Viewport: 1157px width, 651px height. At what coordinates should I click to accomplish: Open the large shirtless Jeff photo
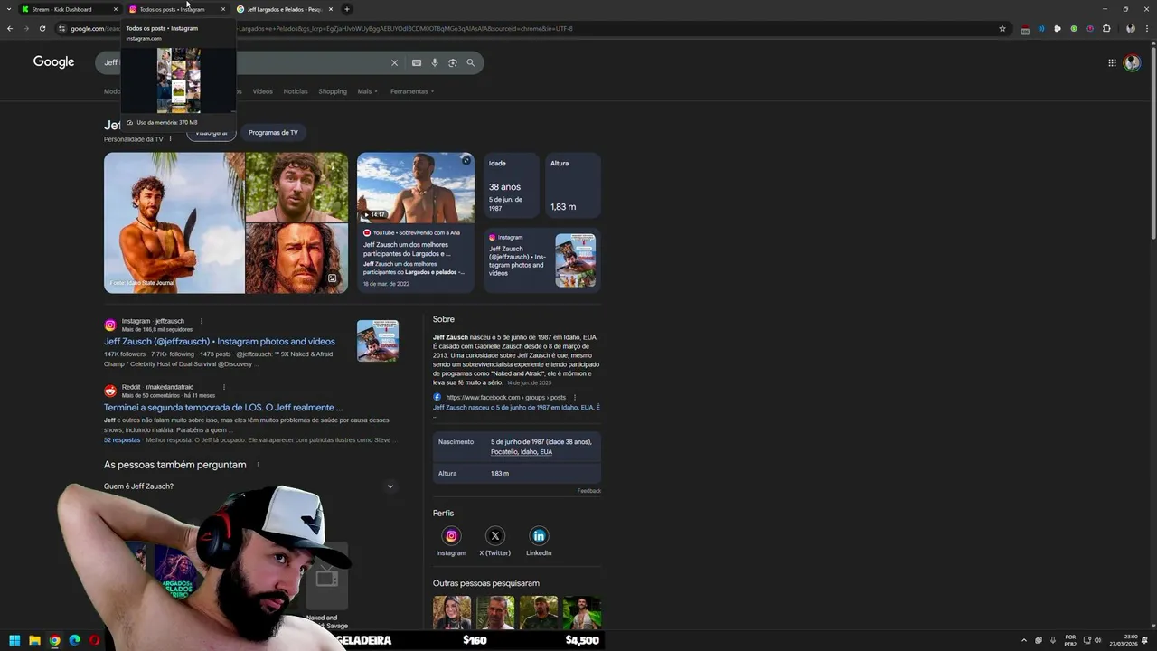pyautogui.click(x=174, y=222)
